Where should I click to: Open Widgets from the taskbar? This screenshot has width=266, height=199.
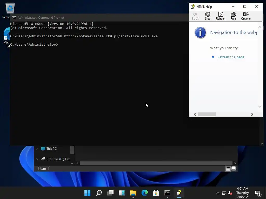[x=122, y=193]
